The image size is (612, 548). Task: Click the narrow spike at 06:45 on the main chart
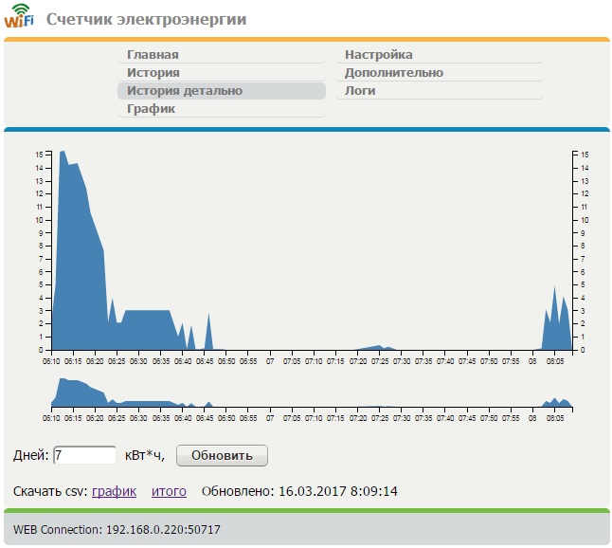click(208, 332)
